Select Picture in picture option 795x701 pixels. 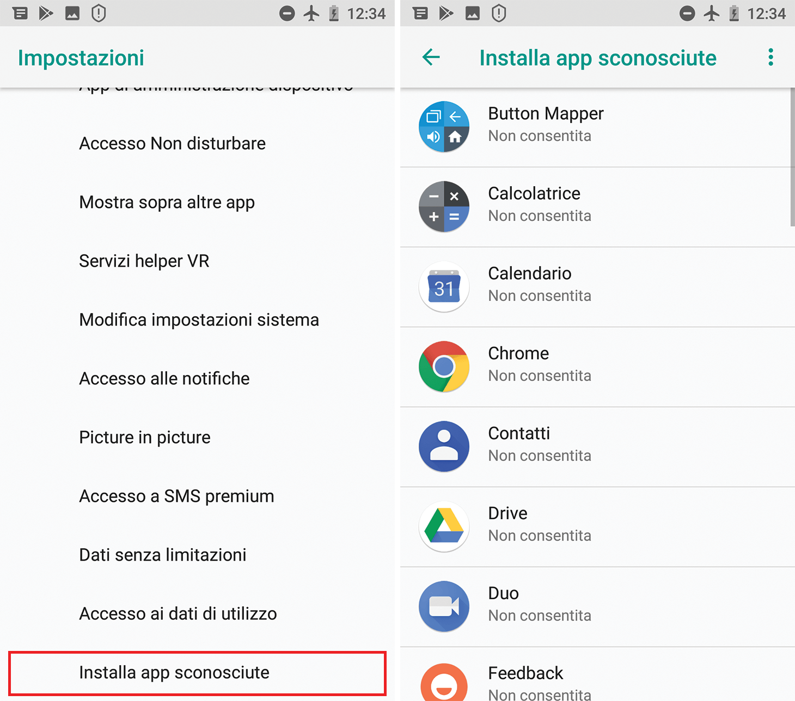tap(197, 438)
